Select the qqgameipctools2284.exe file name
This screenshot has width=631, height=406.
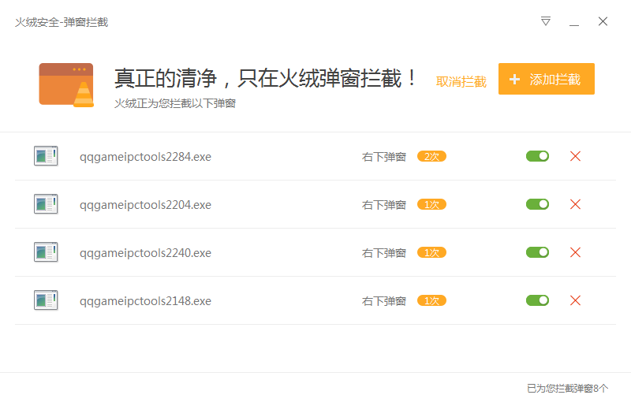point(145,157)
